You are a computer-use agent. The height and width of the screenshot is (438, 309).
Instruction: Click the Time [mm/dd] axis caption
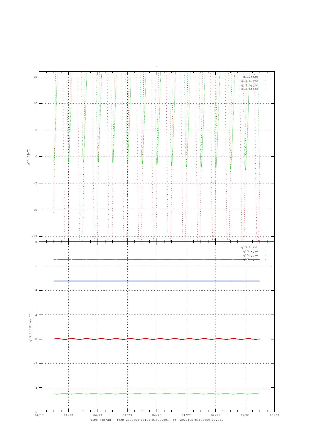[101, 420]
